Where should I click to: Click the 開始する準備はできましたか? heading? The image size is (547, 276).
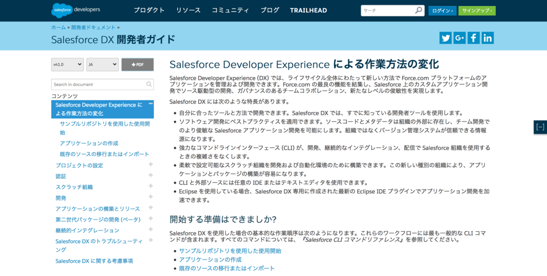pyautogui.click(x=223, y=220)
